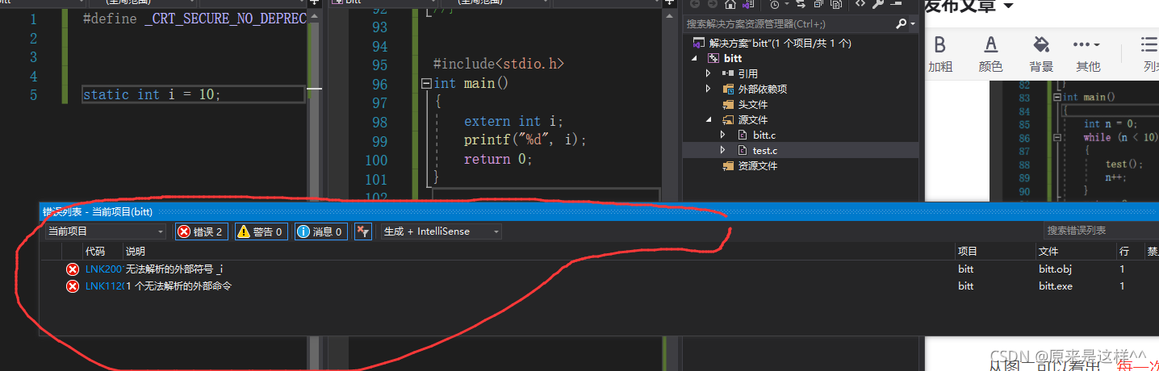Click the bitt.exe file cell

click(1055, 286)
